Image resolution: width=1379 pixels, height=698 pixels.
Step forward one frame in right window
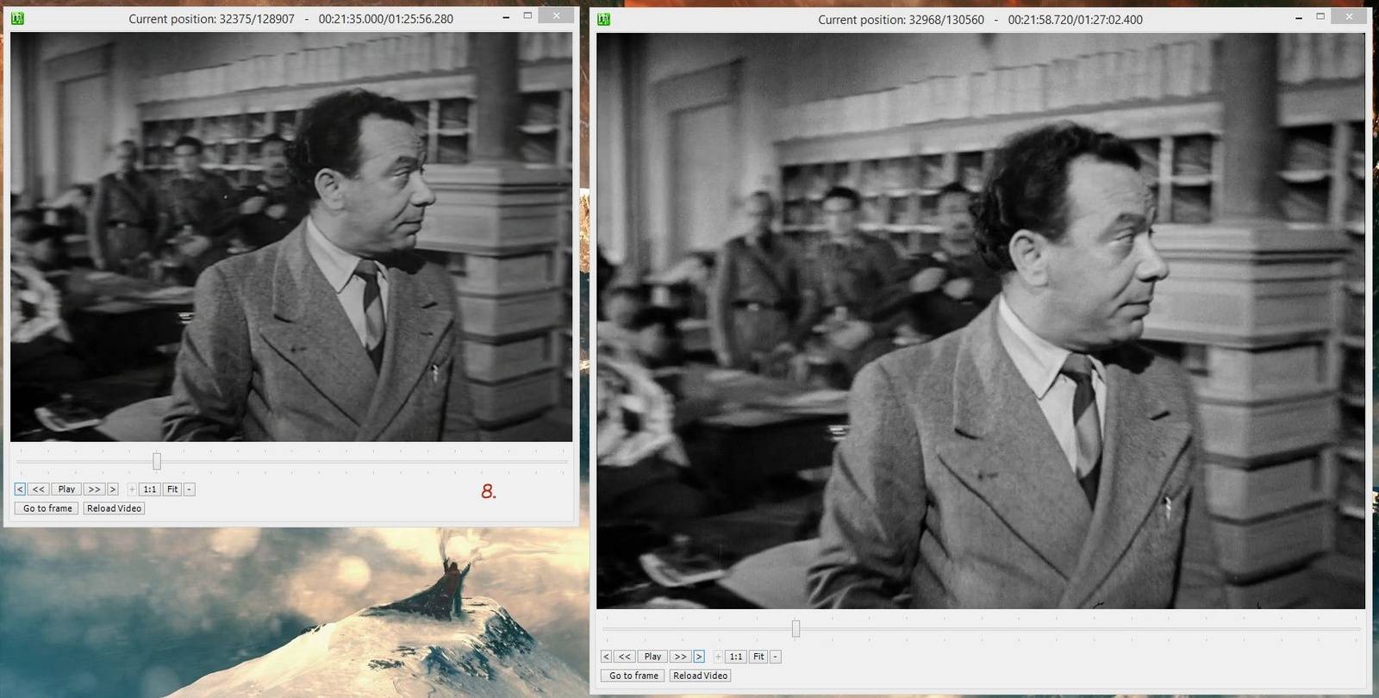coord(698,657)
